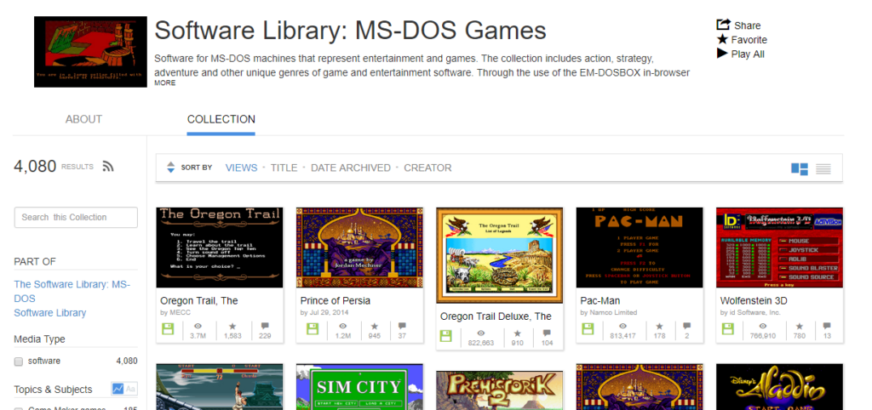Open the Street Fighter style game thumbnail

(220, 387)
